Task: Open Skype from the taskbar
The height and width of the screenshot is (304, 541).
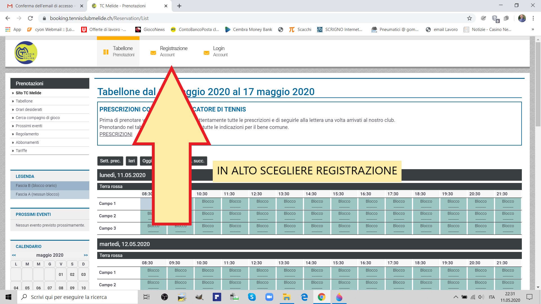Action: pyautogui.click(x=252, y=297)
